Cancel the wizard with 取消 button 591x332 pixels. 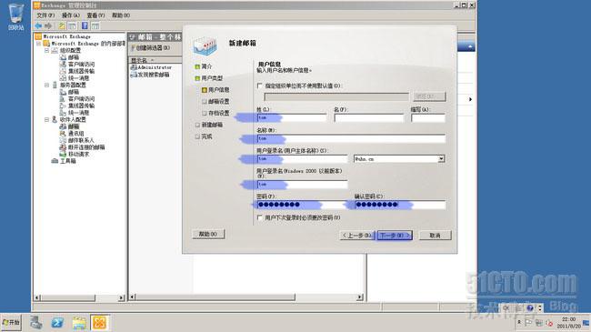pos(435,235)
